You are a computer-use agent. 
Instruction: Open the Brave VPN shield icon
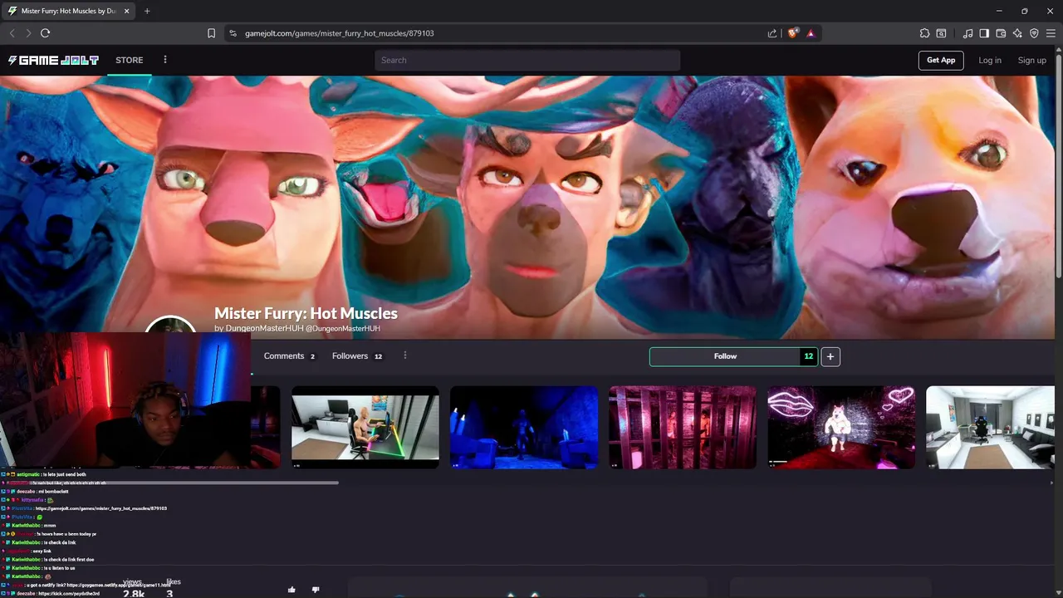tap(1034, 33)
